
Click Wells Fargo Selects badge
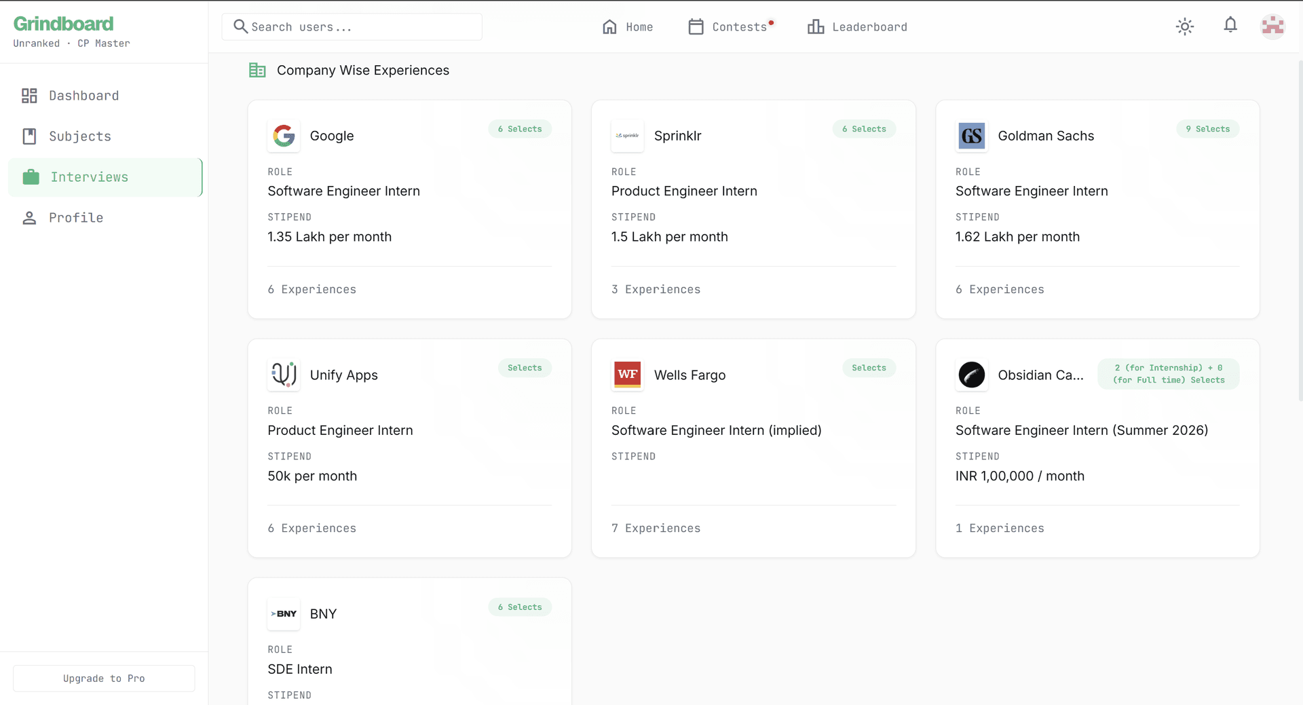click(869, 368)
